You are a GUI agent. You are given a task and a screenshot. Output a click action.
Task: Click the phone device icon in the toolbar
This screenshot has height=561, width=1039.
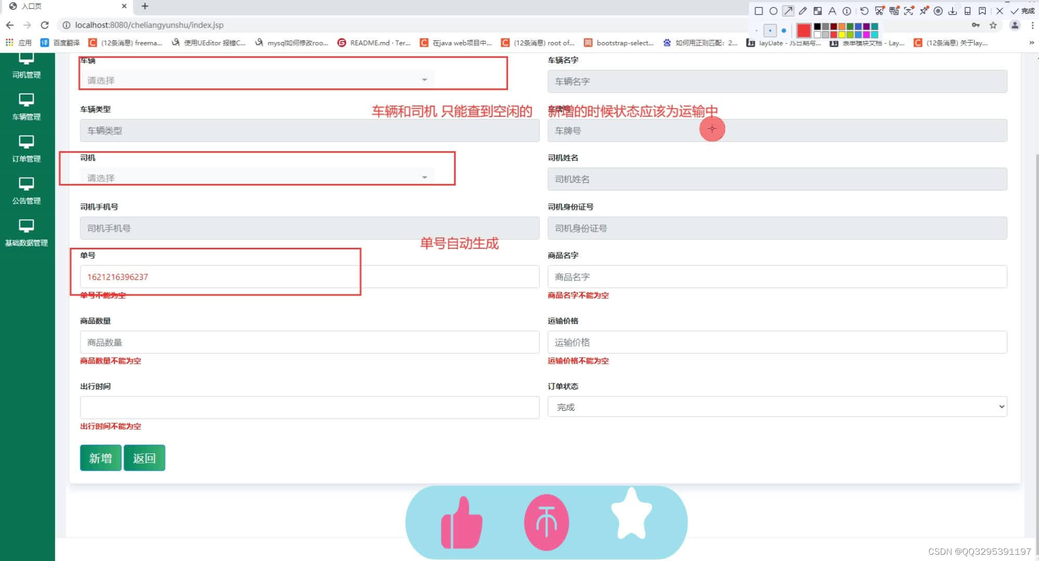point(967,11)
